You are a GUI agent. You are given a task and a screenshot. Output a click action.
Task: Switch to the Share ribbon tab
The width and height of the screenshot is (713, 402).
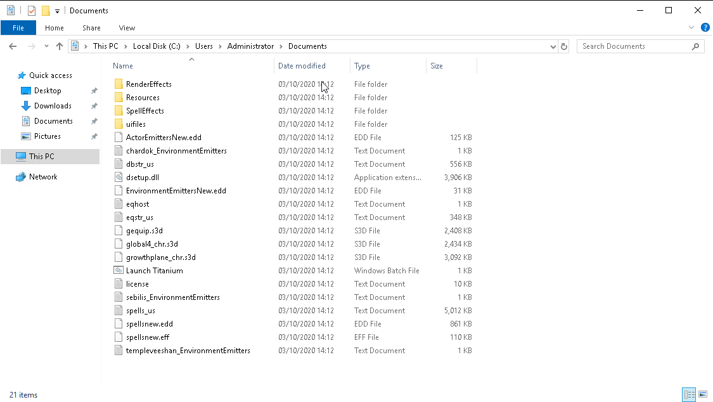(x=91, y=28)
